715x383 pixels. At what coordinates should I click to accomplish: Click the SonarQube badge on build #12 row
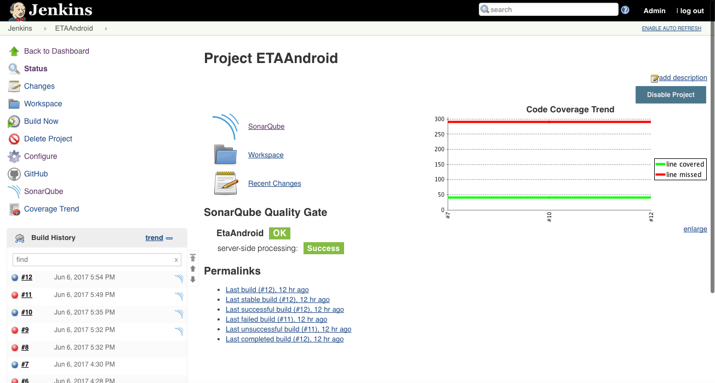click(x=179, y=278)
